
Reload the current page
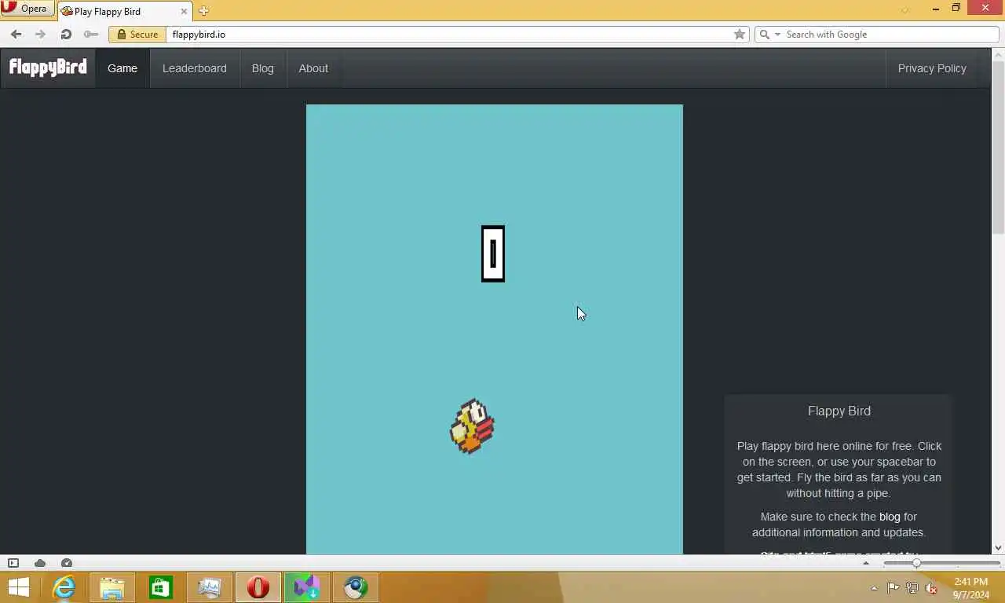point(66,34)
